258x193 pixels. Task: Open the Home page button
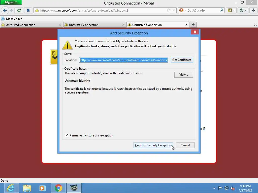pos(28,10)
